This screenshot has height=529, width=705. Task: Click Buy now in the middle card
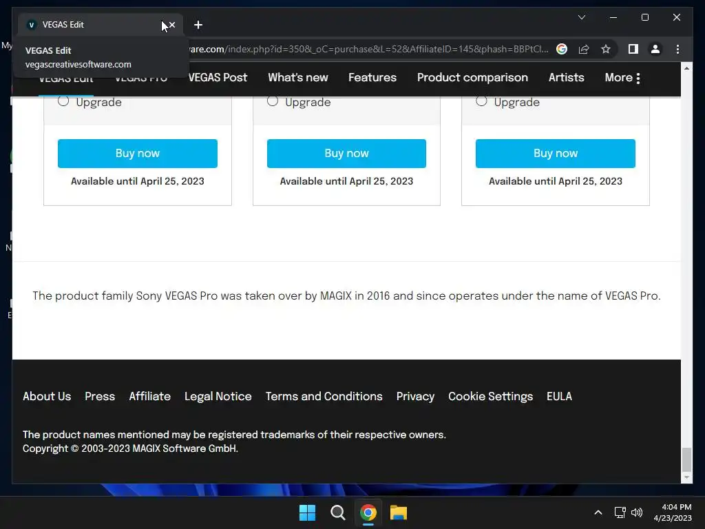347,154
